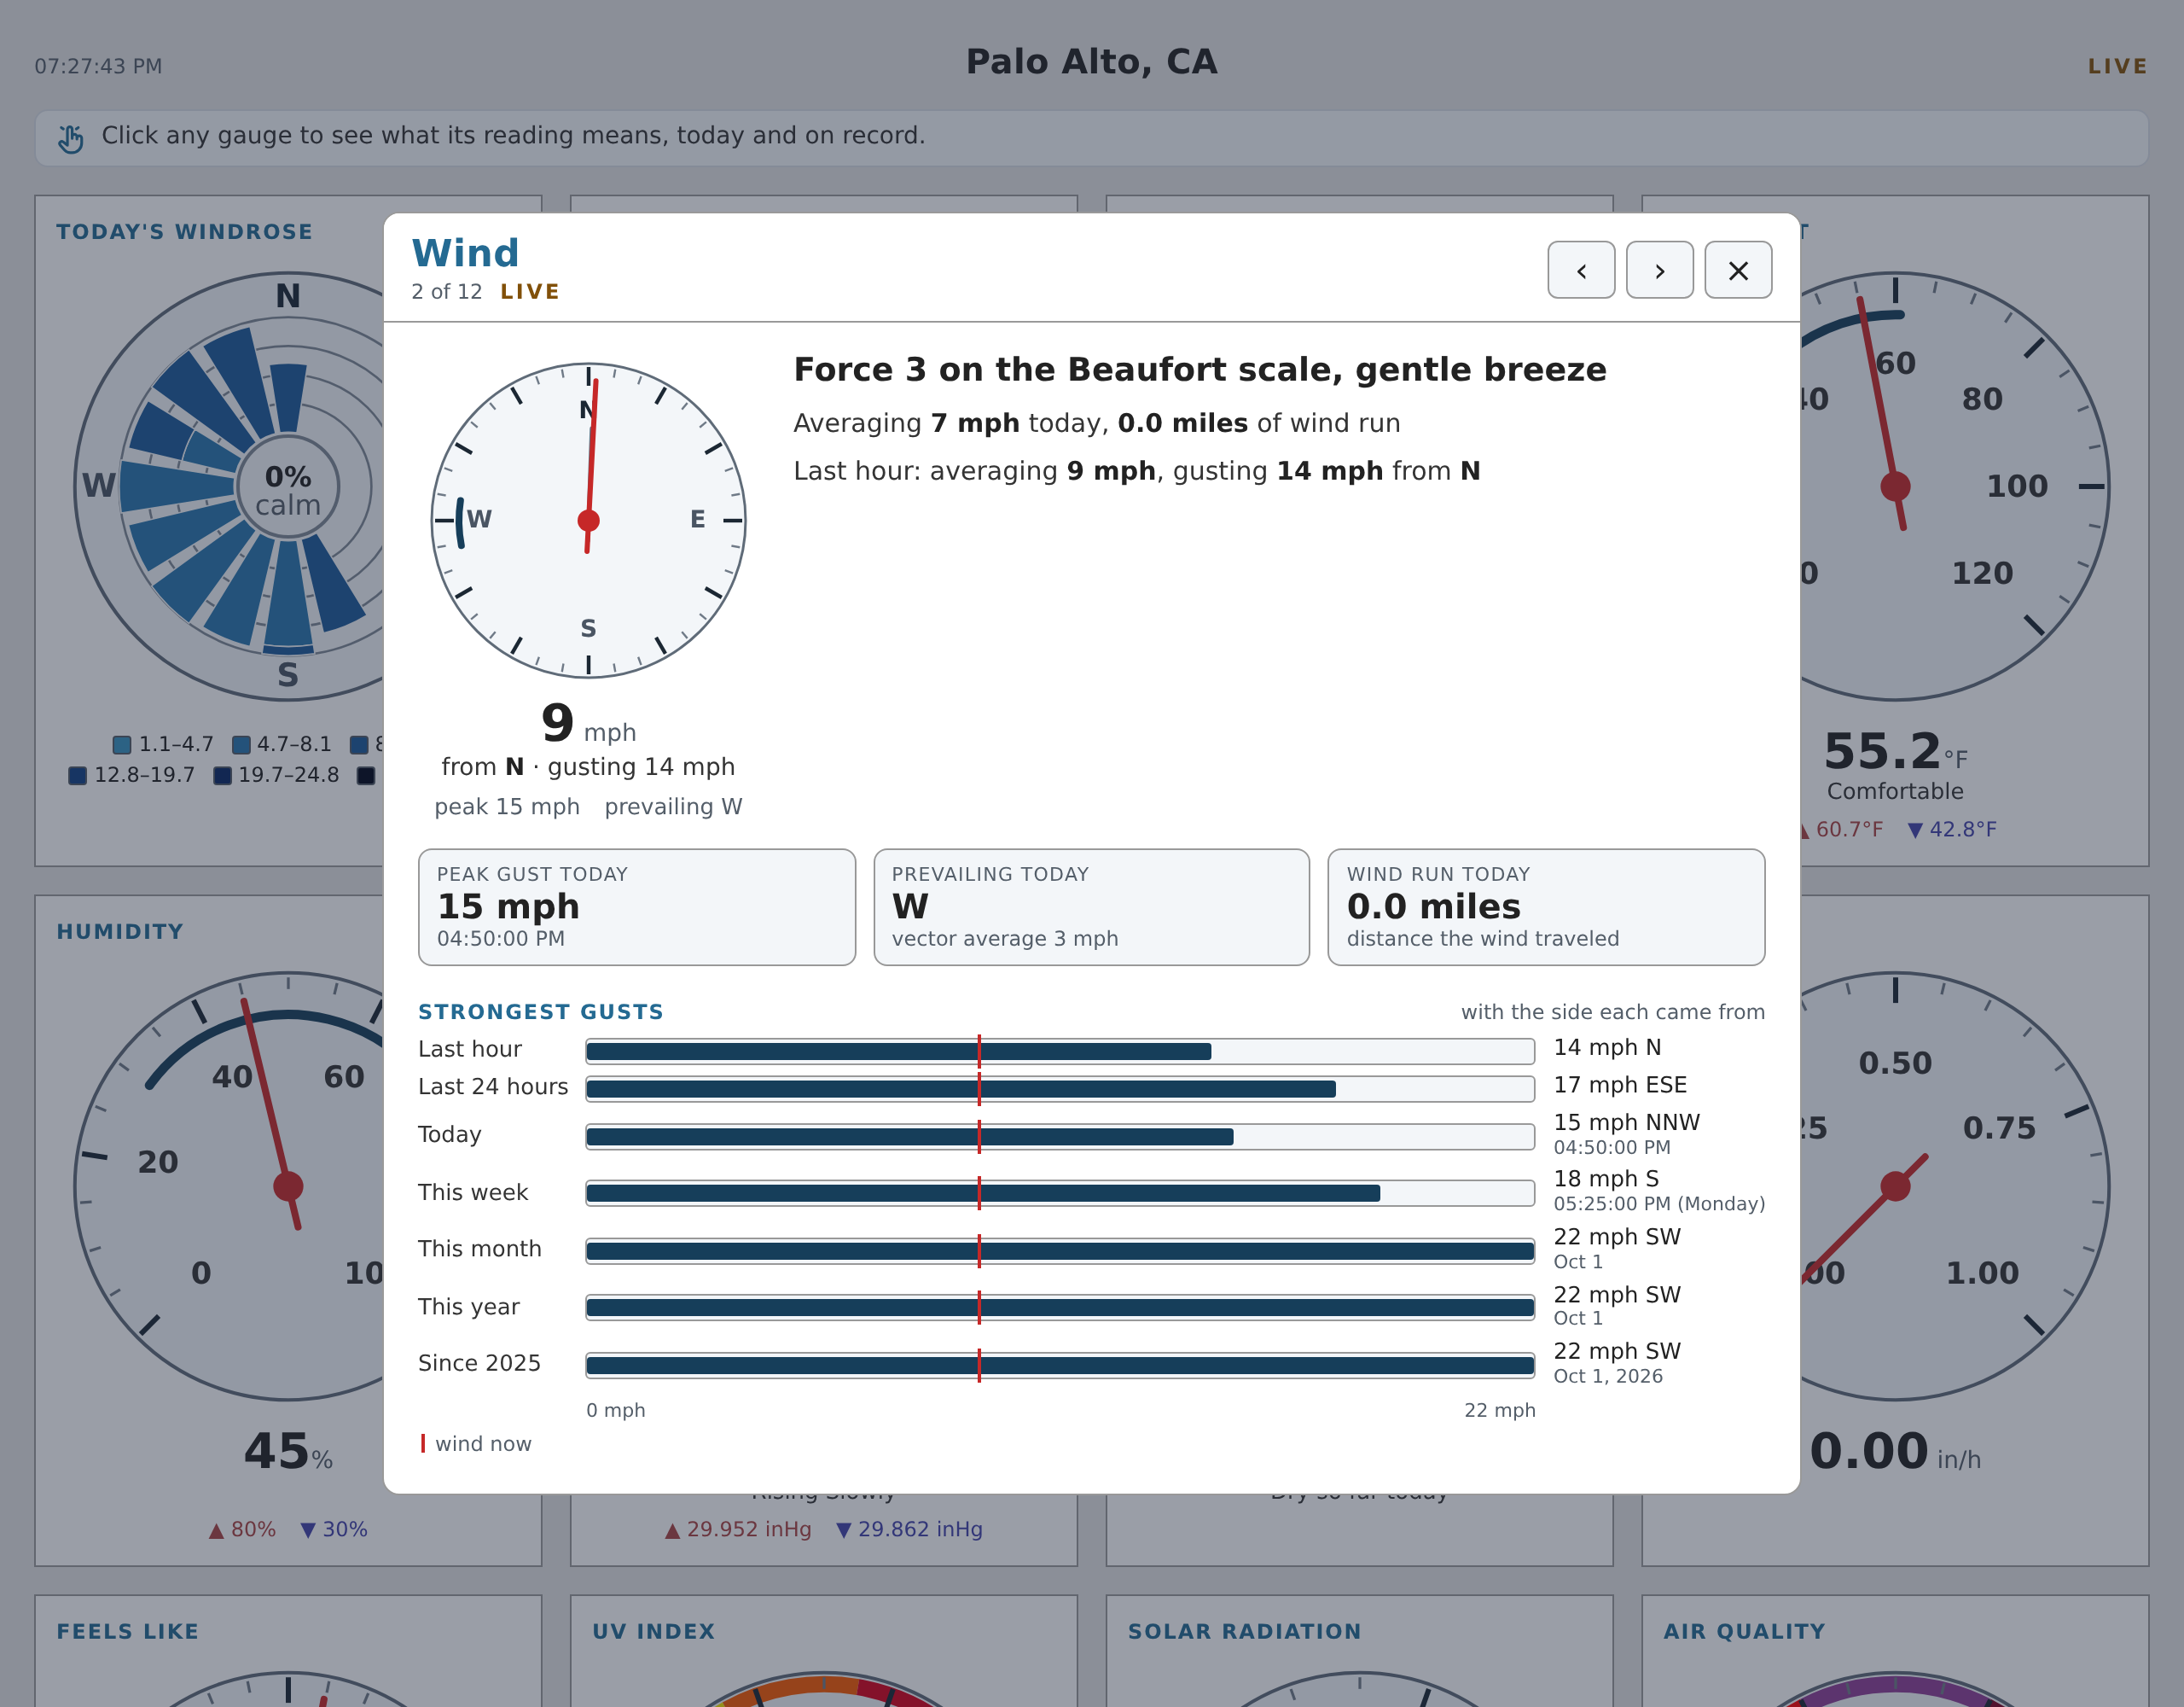
Task: Click the 55.2°F temperature reading
Action: (x=1894, y=751)
